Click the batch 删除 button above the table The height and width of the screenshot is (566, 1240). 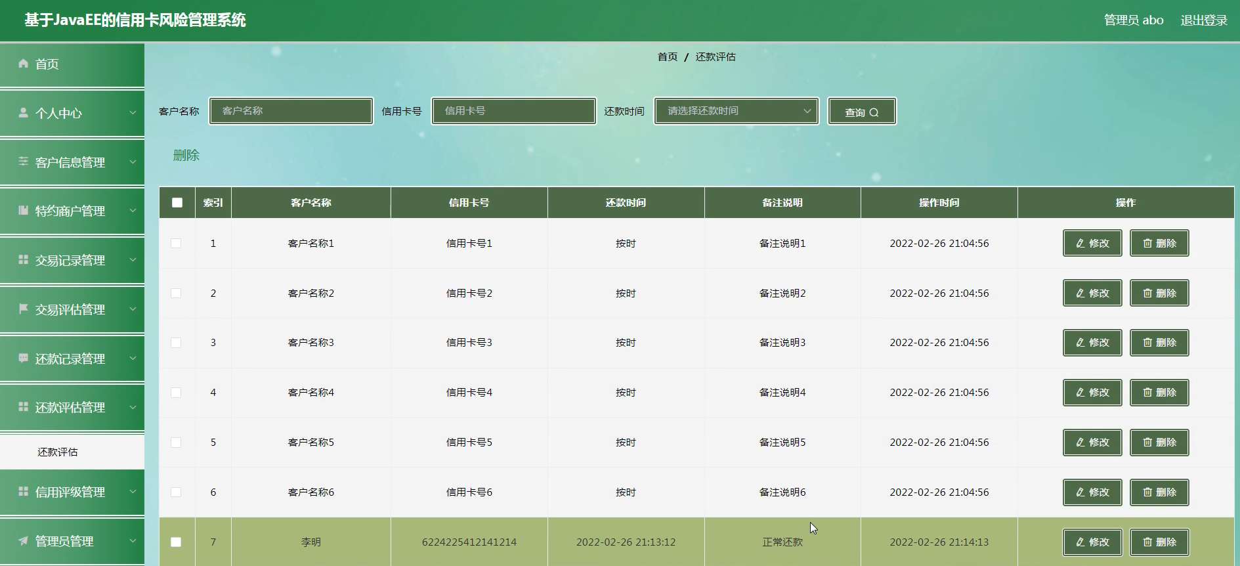point(186,156)
